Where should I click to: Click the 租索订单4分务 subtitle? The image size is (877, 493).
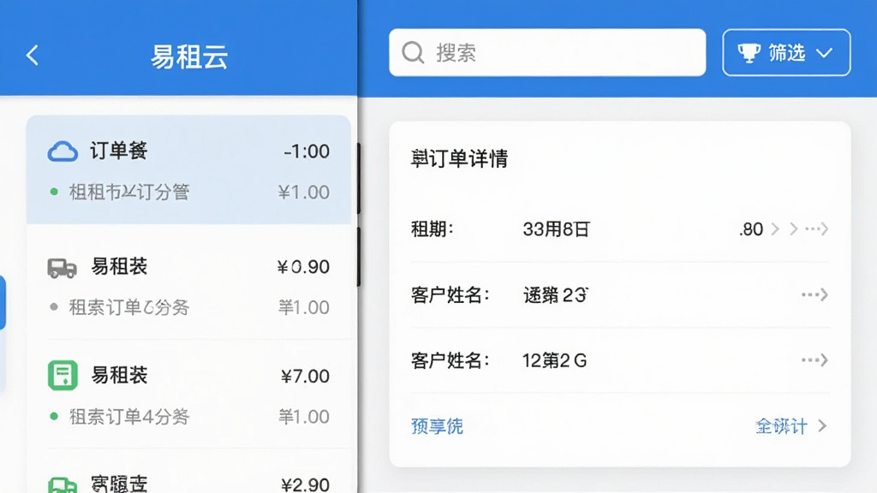coord(129,417)
